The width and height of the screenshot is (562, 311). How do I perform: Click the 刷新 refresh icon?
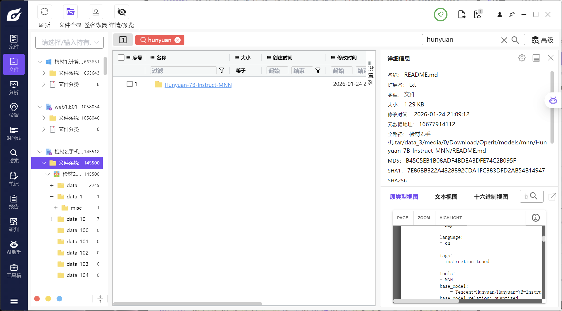coord(44,12)
